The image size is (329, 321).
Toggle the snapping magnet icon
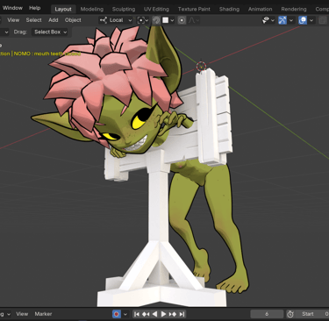tap(156, 20)
